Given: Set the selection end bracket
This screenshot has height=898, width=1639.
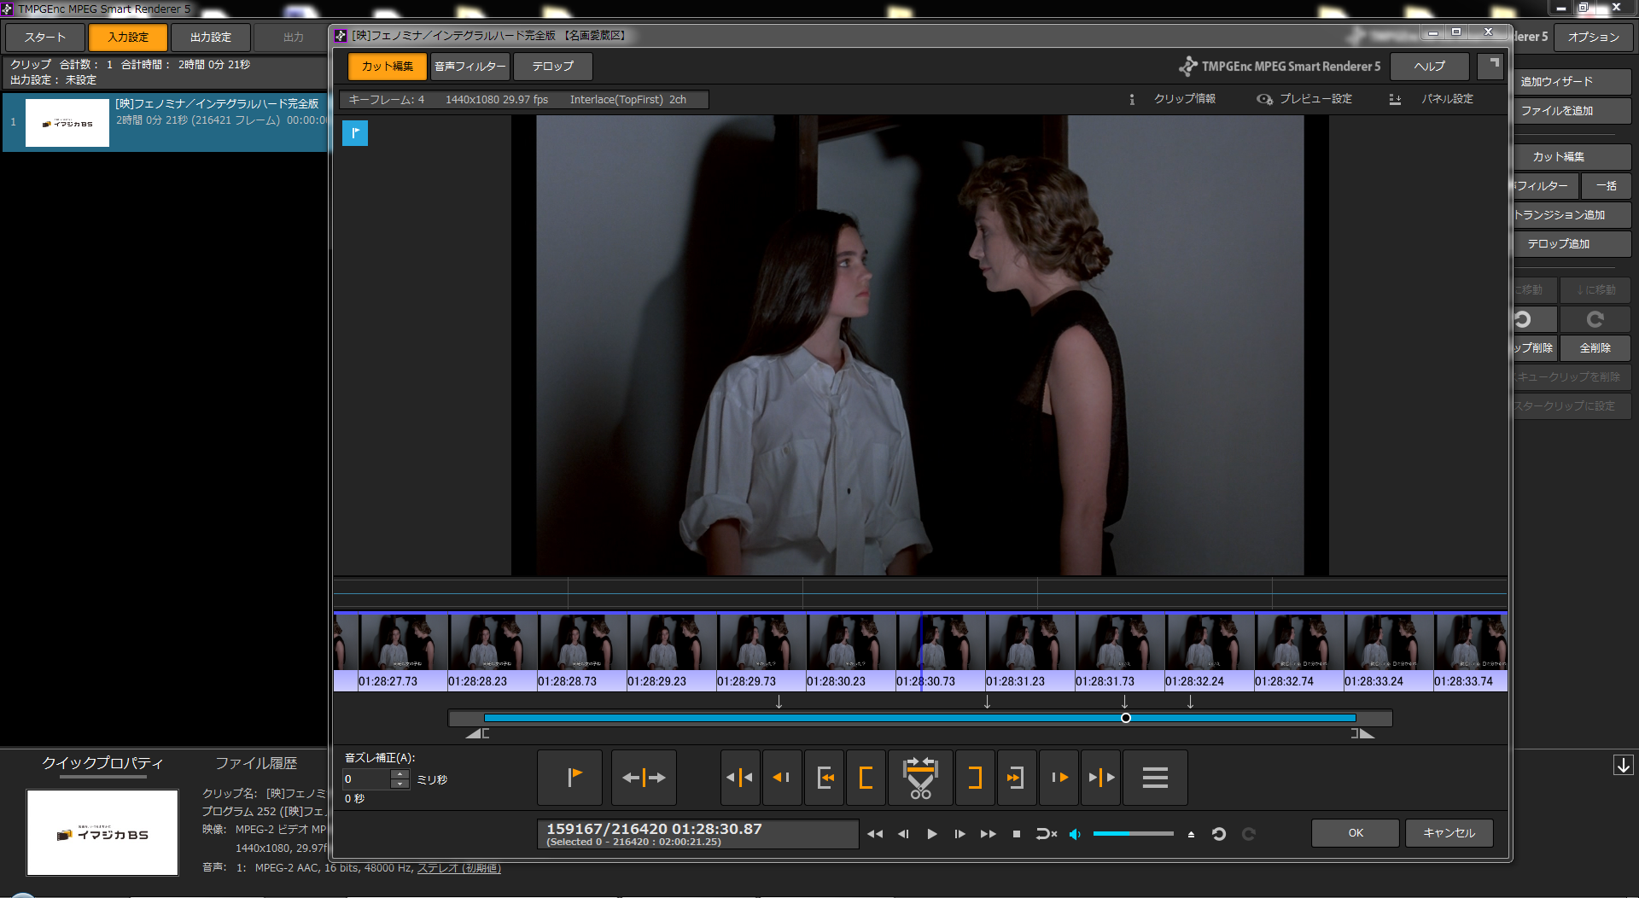Looking at the screenshot, I should 975,778.
